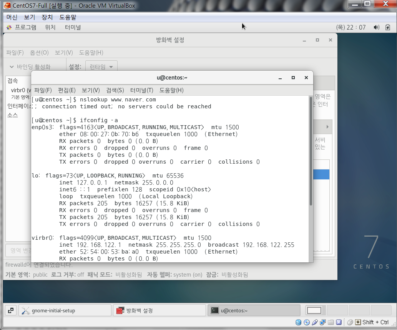This screenshot has width=397, height=330.
Task: Click the network adapters status icon
Action: click(323, 322)
